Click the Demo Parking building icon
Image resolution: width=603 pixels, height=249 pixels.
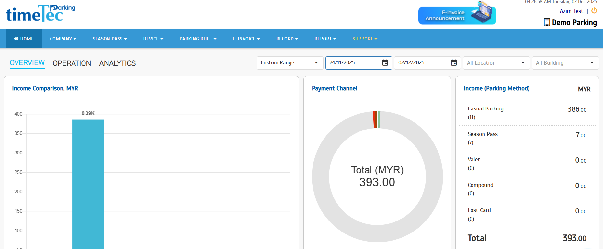click(x=547, y=22)
